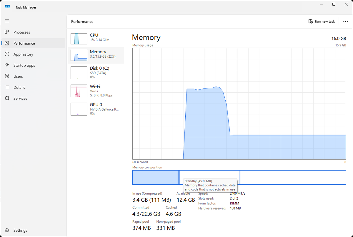This screenshot has height=237, width=353.
Task: Click the Run new task icon
Action: pos(311,21)
